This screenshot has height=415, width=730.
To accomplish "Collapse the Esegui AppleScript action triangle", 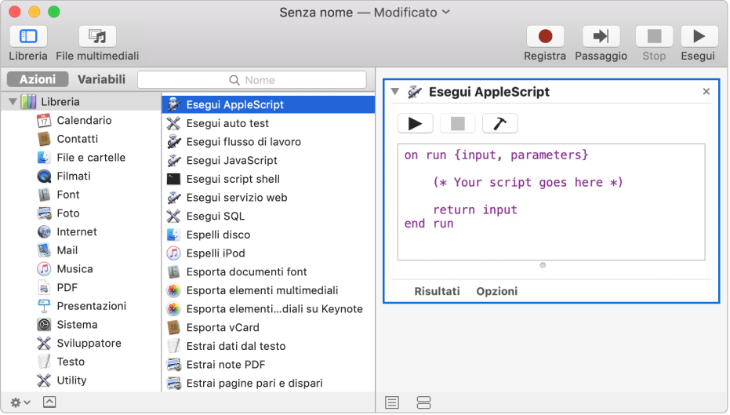I will (x=394, y=92).
